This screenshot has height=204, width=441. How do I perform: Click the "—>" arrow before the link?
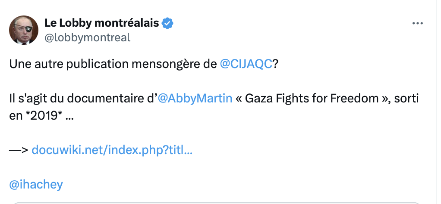[x=19, y=150]
